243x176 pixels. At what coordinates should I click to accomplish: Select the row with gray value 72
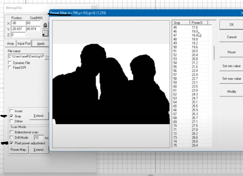[192, 133]
